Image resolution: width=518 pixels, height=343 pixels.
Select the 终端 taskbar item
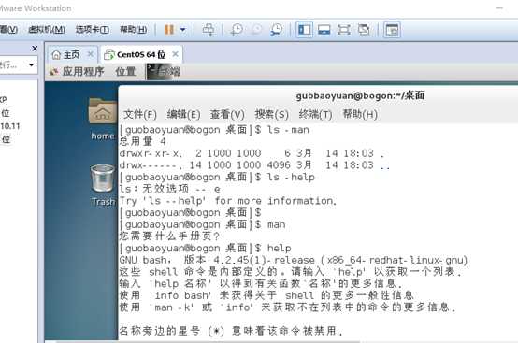click(164, 71)
